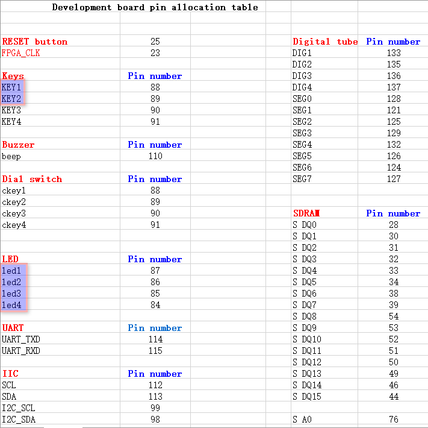Select the I2C_SCL cell
428x428 pixels.
click(19, 408)
